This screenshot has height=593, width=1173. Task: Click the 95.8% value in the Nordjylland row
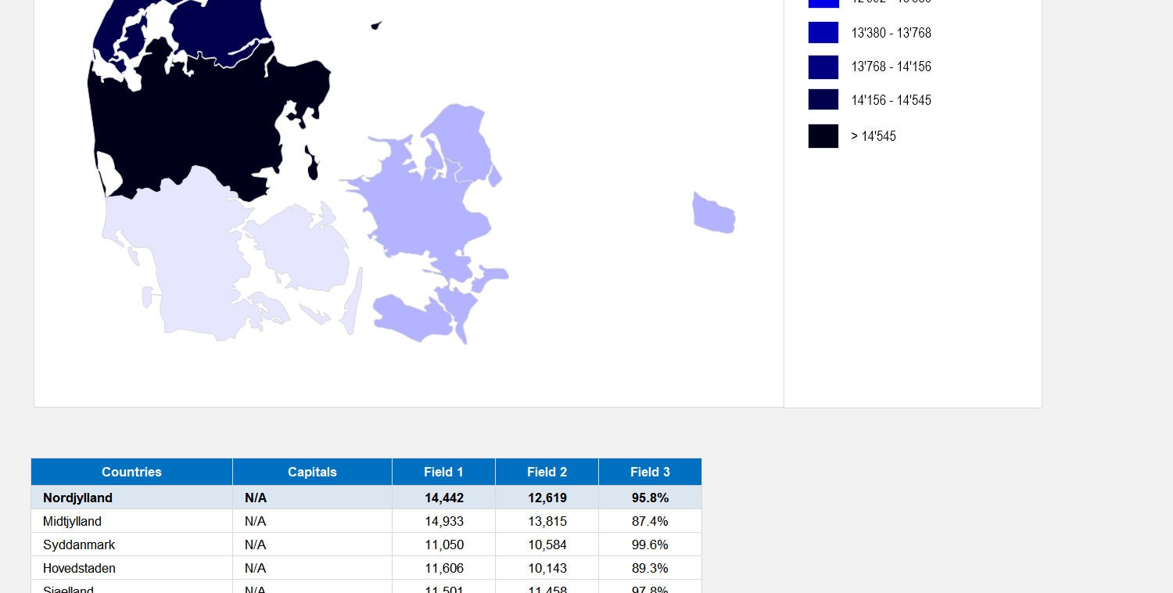click(x=650, y=498)
